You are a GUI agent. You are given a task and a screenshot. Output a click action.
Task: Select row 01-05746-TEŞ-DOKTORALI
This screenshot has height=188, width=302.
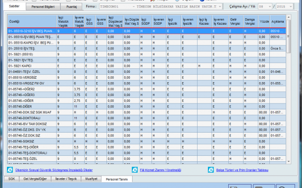[147, 153]
